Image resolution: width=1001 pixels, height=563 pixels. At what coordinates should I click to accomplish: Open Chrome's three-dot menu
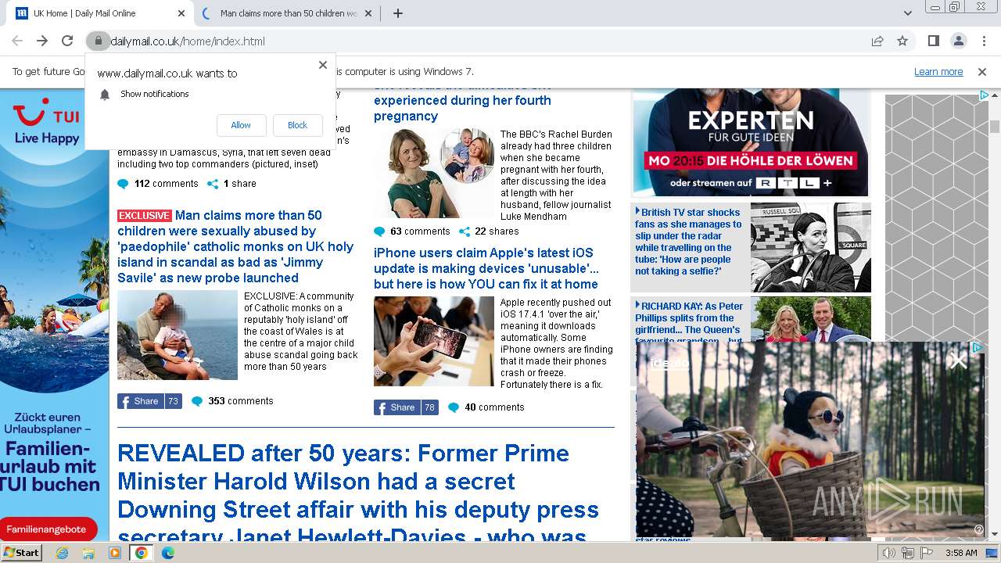point(983,41)
